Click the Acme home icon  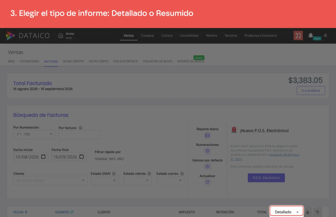coord(61,35)
